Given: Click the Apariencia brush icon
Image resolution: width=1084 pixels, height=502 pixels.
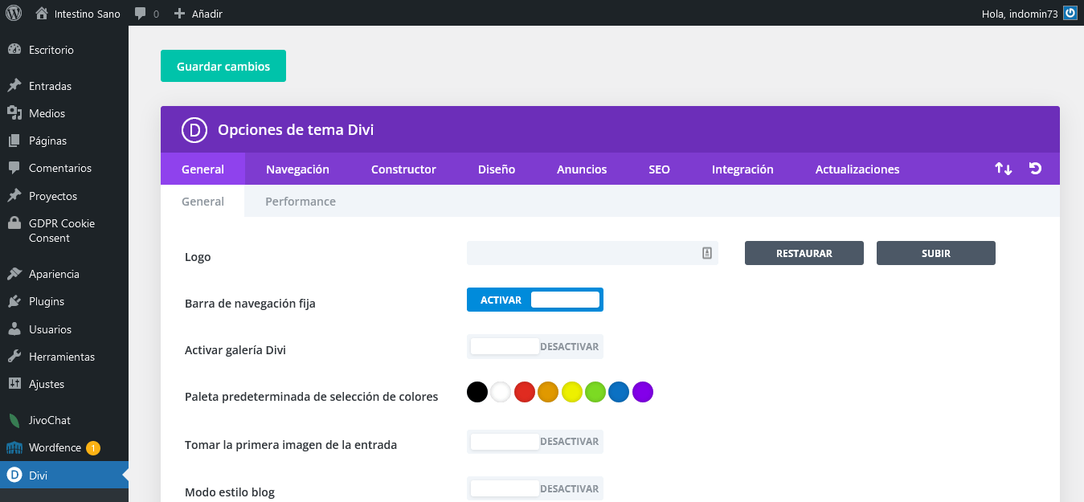Looking at the screenshot, I should [14, 274].
